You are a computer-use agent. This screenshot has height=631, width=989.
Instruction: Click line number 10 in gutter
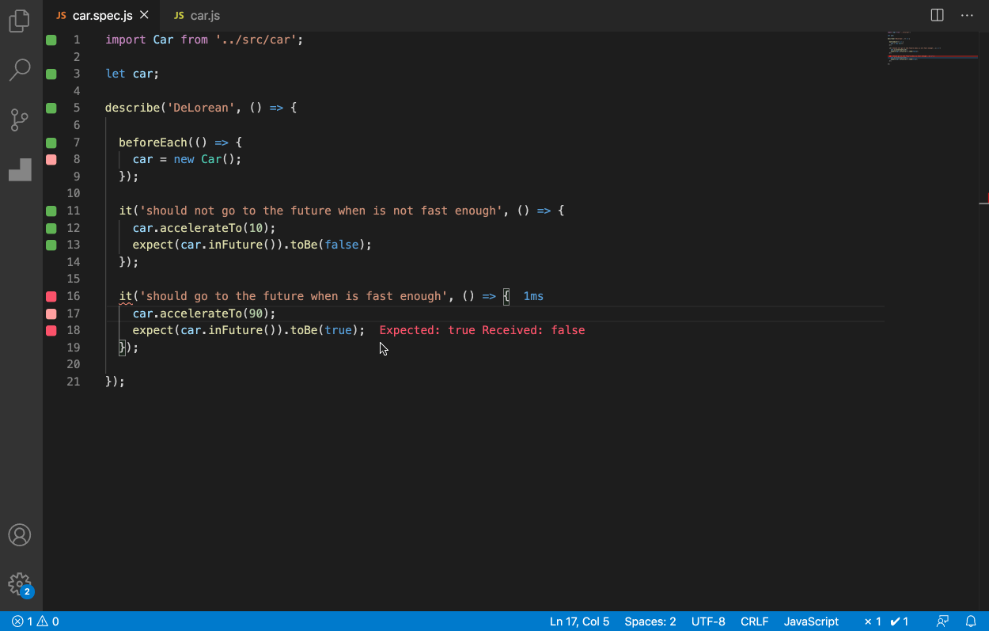point(74,193)
